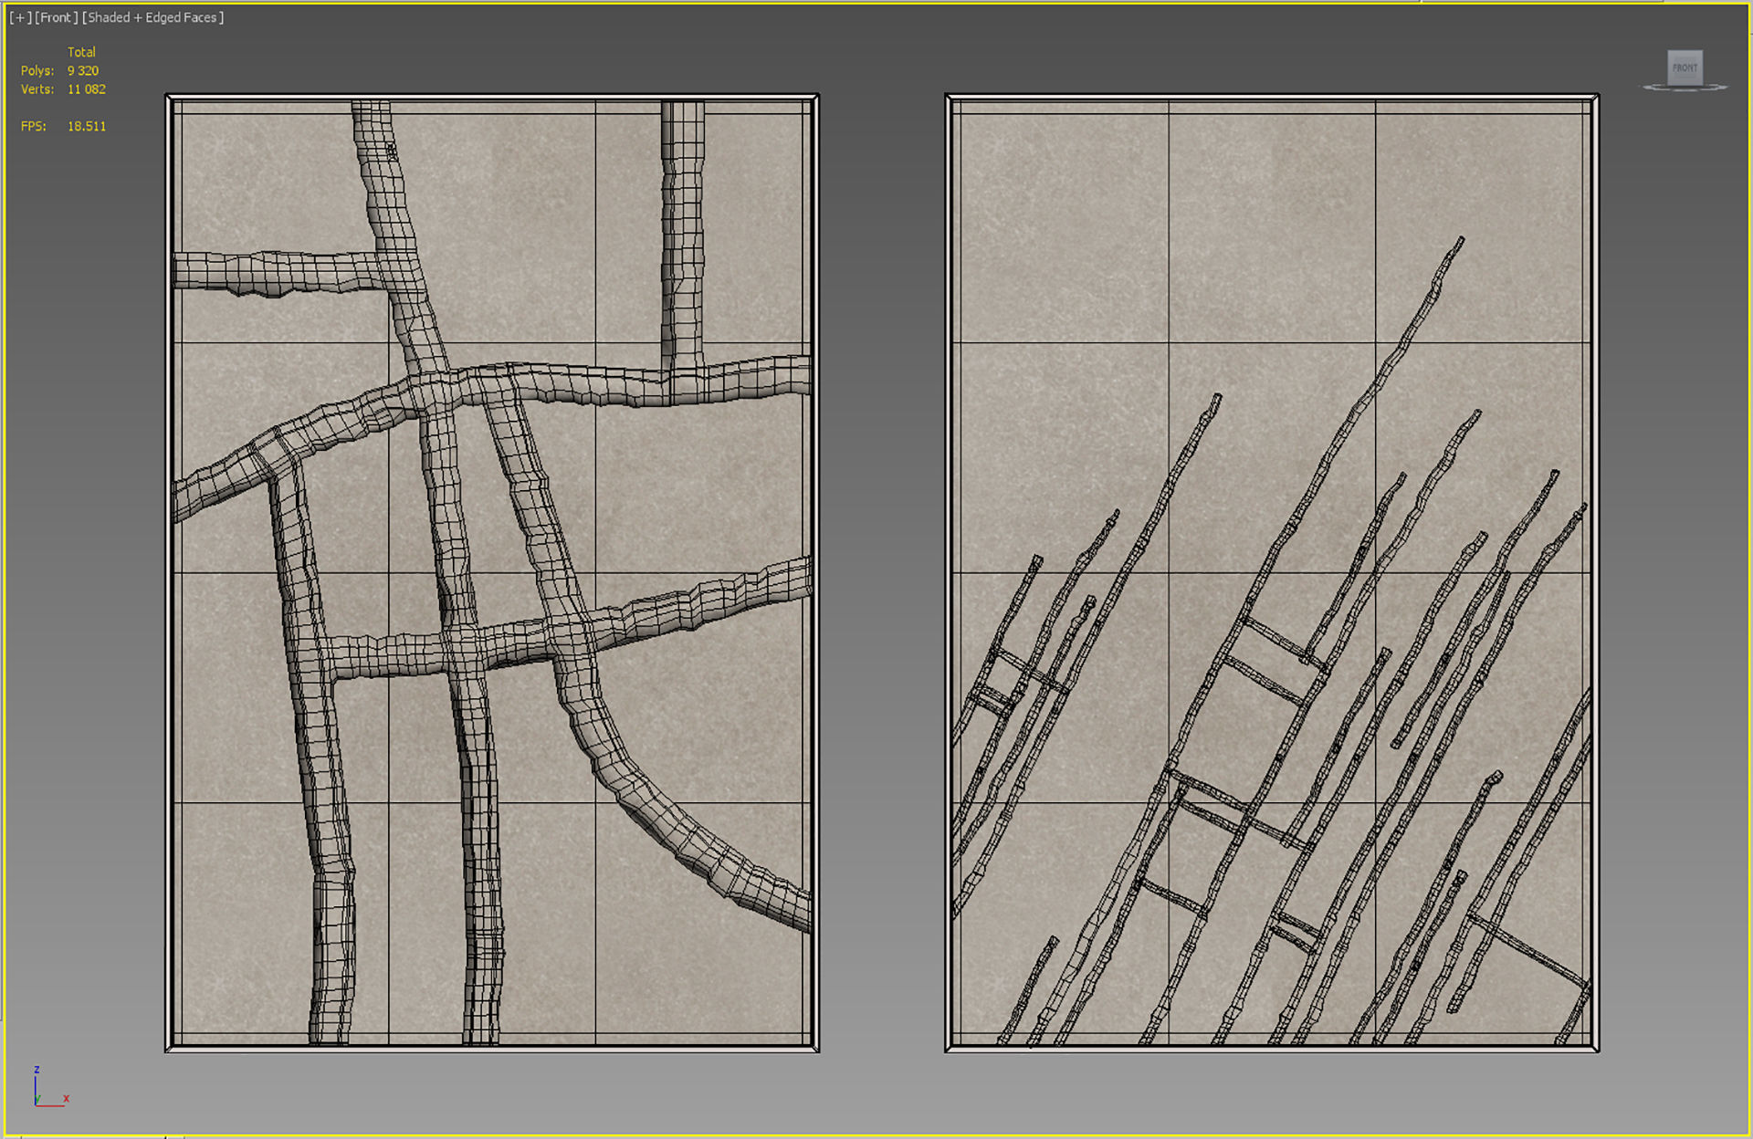Click the ViewCube compass ring below the cube
The height and width of the screenshot is (1139, 1753).
(1685, 89)
